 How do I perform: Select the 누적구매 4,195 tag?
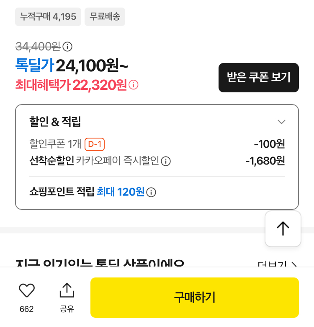48,17
